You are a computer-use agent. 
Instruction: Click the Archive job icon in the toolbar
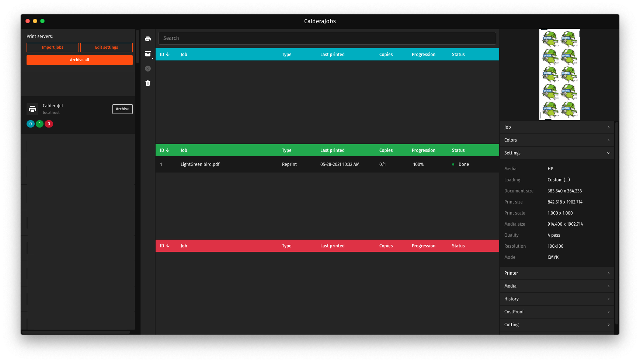click(148, 54)
